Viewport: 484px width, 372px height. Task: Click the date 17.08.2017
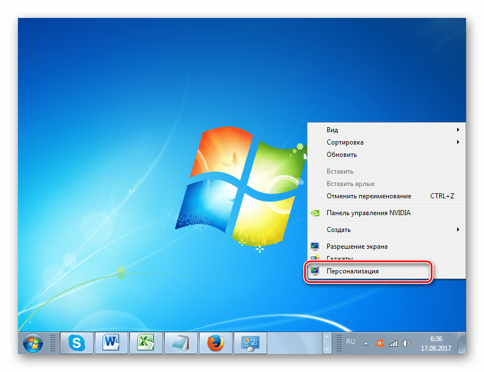tap(436, 348)
